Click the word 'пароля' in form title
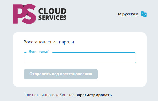The image size is (158, 101). (x=66, y=42)
